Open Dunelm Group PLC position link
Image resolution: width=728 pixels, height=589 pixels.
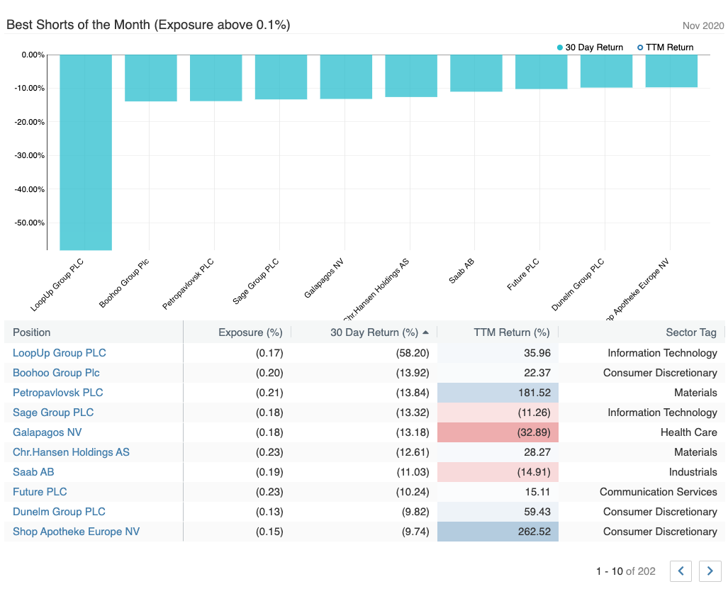59,512
